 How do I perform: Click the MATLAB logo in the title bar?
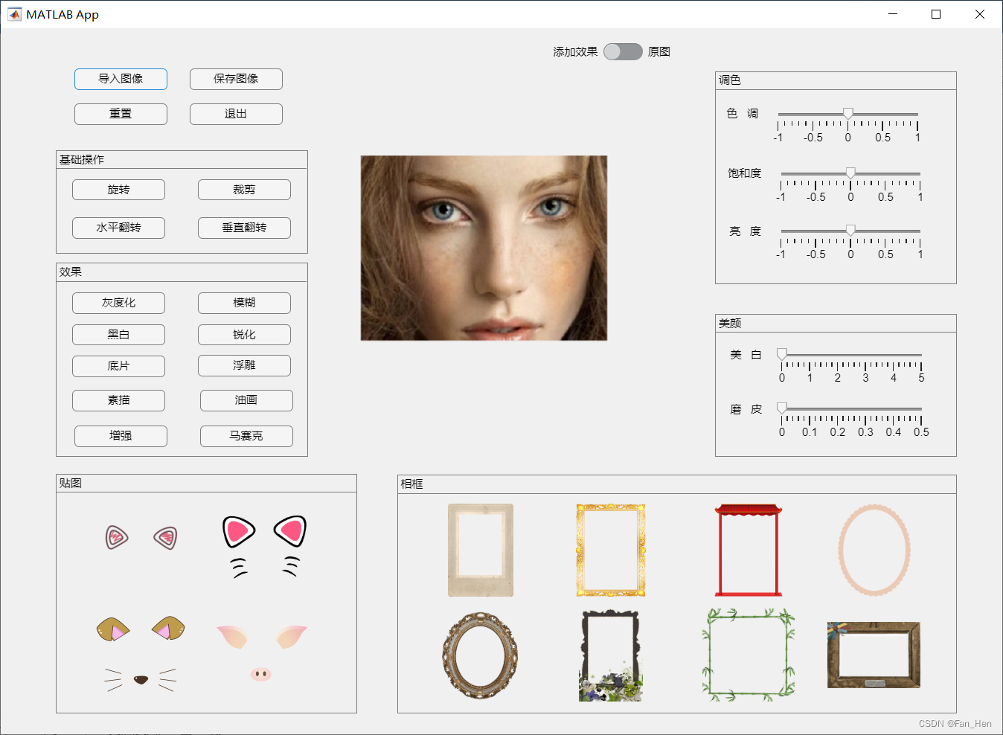pos(14,14)
